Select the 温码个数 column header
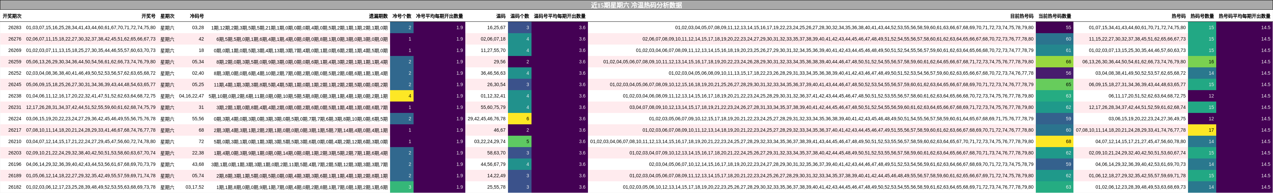This screenshot has width=1273, height=193. pos(519,16)
